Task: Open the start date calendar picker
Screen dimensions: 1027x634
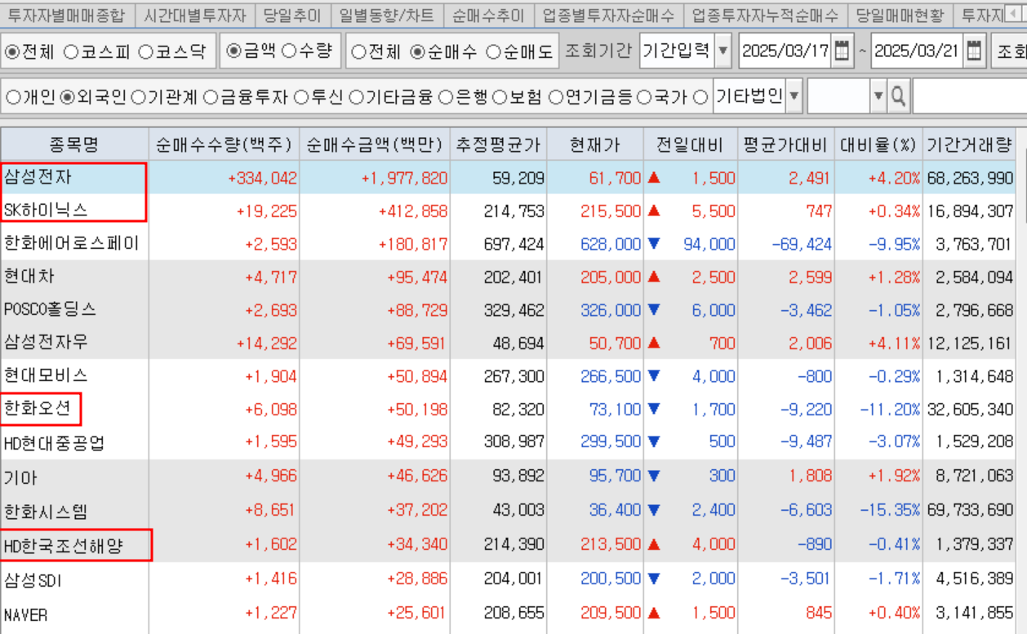Action: pyautogui.click(x=842, y=51)
